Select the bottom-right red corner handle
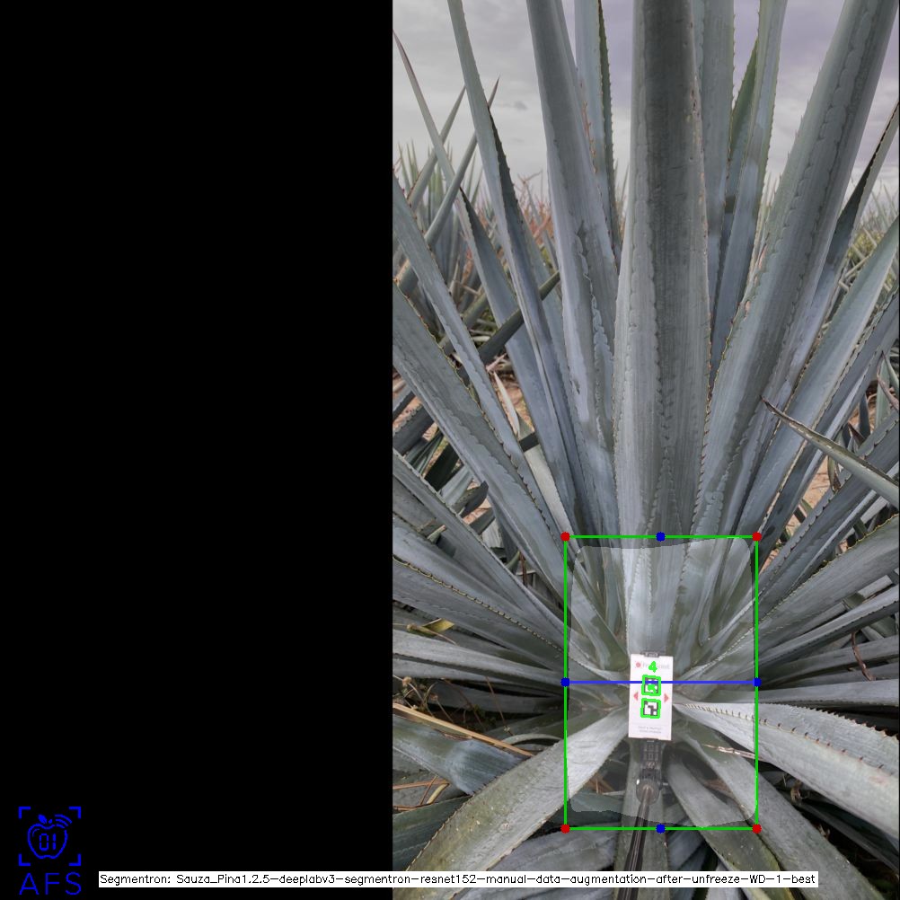 point(756,828)
